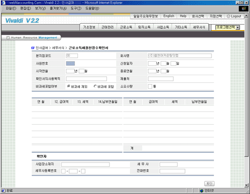Image resolution: width=250 pixels, height=194 pixels.
Task: Click the 확인 button
Action: click(x=209, y=183)
